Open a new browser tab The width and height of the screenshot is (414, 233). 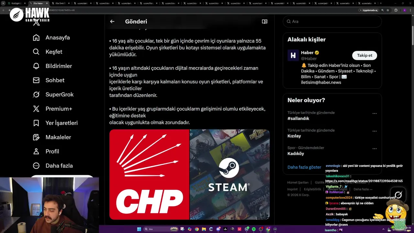(x=381, y=3)
